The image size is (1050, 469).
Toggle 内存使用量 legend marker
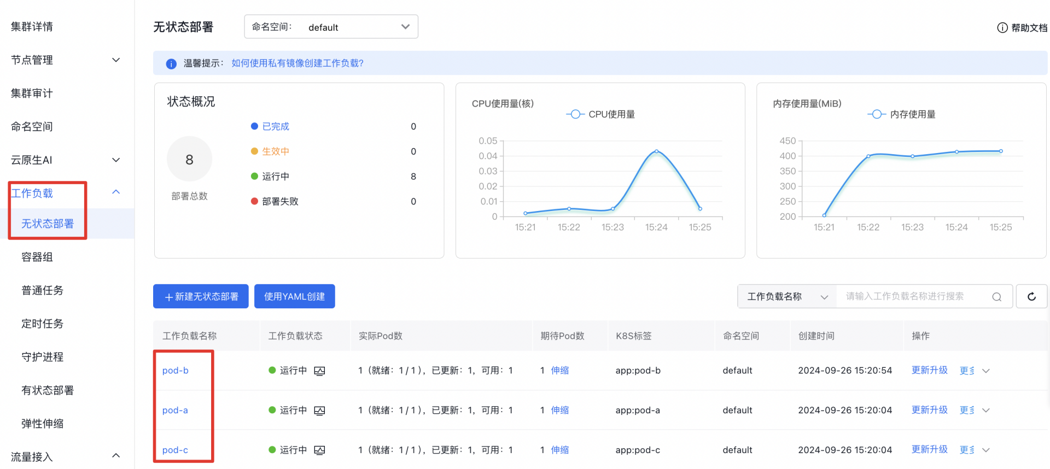(876, 114)
